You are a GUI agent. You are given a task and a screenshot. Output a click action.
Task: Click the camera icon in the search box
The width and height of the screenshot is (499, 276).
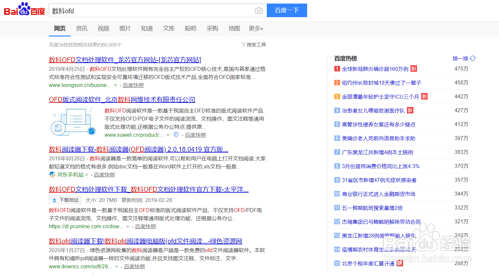click(258, 10)
